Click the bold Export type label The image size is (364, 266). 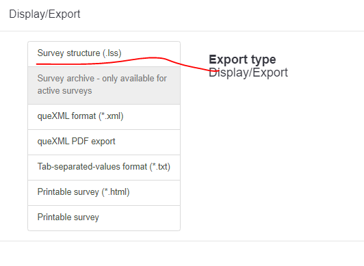click(242, 59)
